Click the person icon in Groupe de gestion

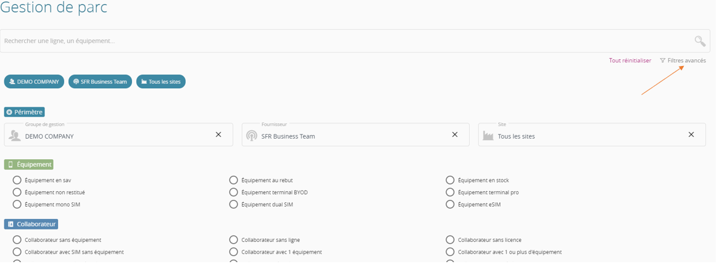(15, 136)
